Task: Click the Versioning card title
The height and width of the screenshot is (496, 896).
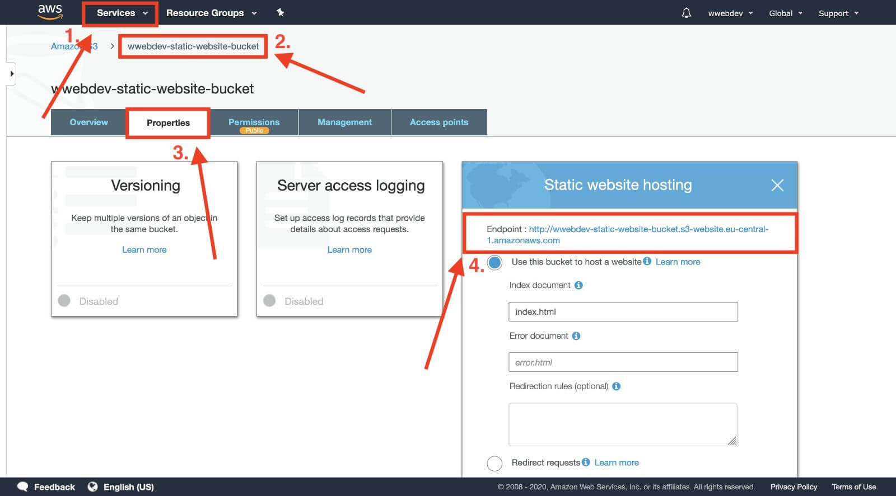Action: tap(146, 186)
